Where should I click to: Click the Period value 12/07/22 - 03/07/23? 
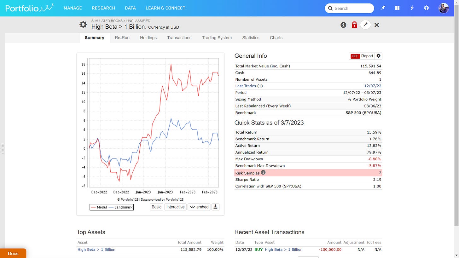click(362, 93)
